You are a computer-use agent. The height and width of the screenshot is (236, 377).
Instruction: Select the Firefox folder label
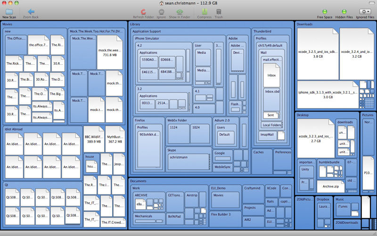point(139,120)
